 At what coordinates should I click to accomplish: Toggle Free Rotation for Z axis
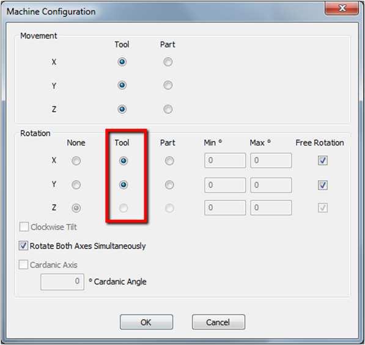tap(323, 208)
